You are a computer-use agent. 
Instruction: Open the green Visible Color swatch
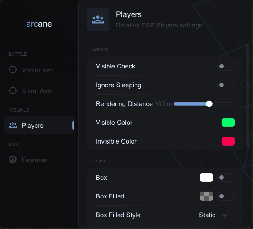pyautogui.click(x=228, y=123)
